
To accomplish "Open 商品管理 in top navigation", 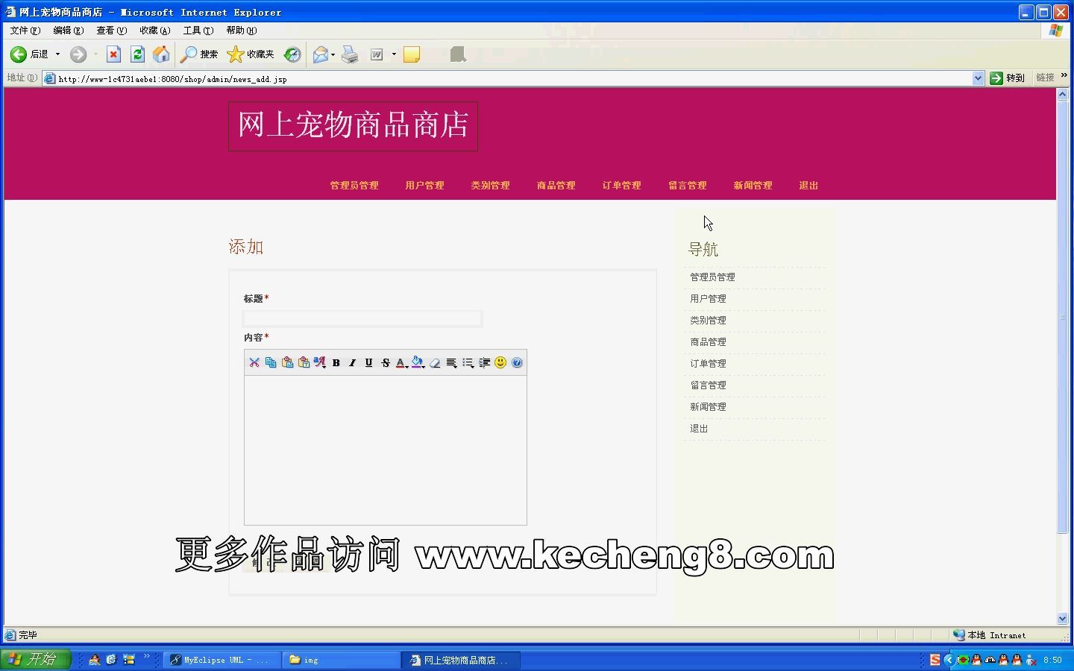I will pyautogui.click(x=556, y=186).
